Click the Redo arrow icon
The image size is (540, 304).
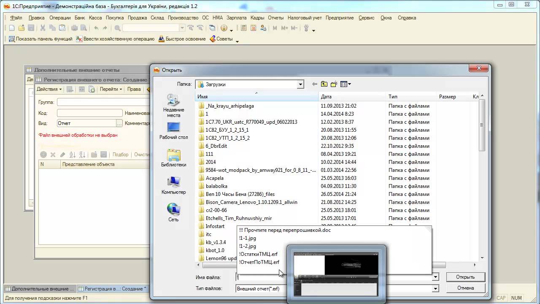(105, 28)
